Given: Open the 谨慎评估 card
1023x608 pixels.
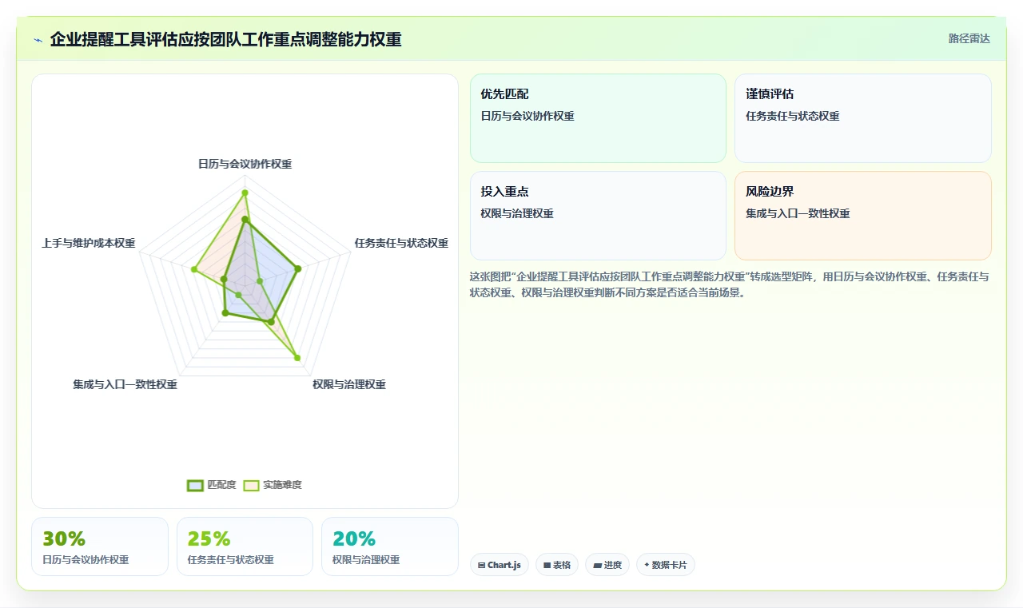Looking at the screenshot, I should coord(863,118).
